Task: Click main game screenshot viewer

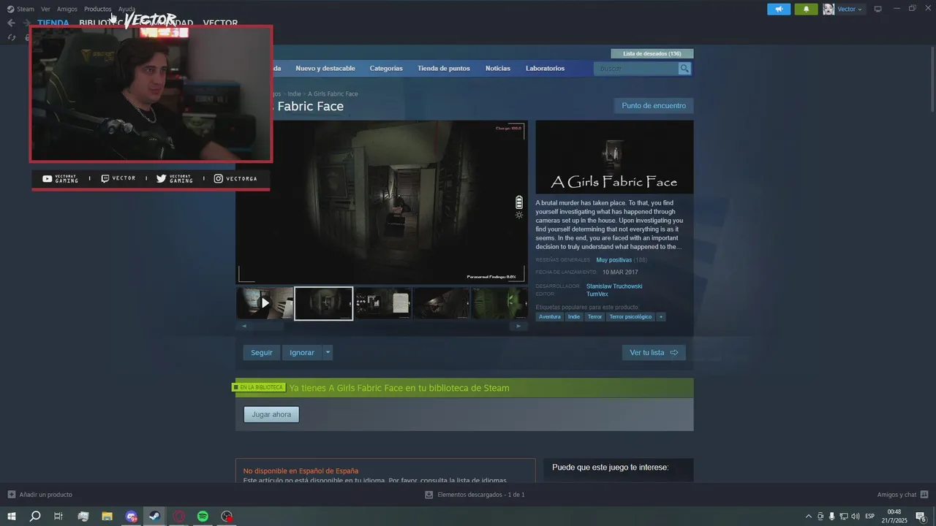Action: coord(382,202)
